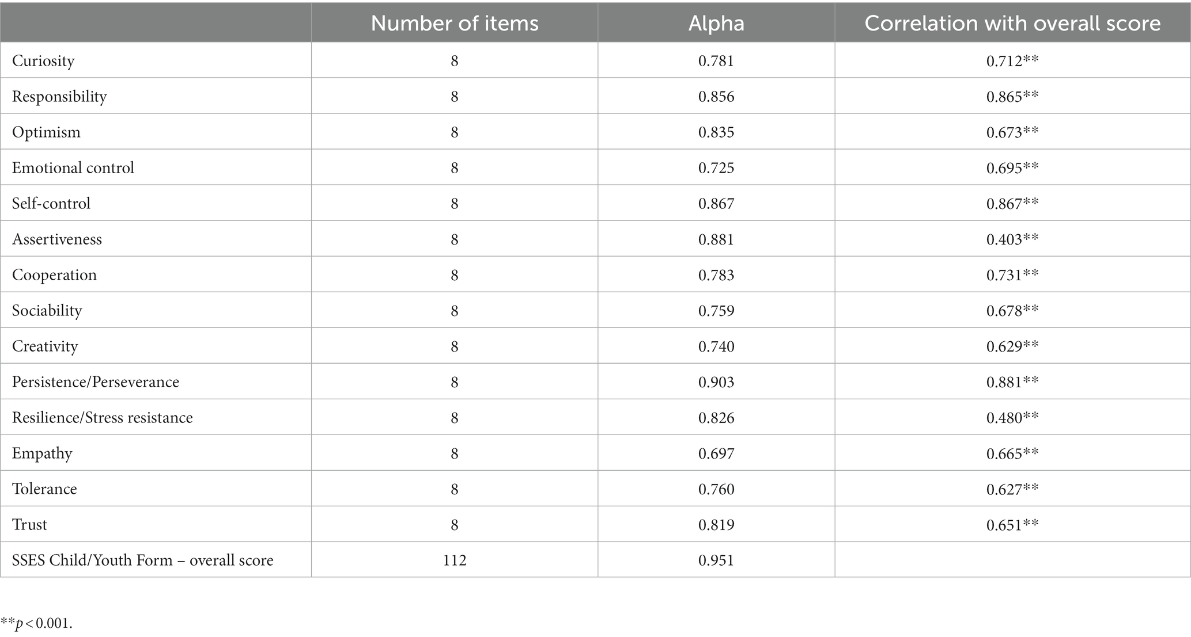Viewport: 1191px width, 637px height.
Task: Select the Responsibility row label
Action: pos(59,97)
